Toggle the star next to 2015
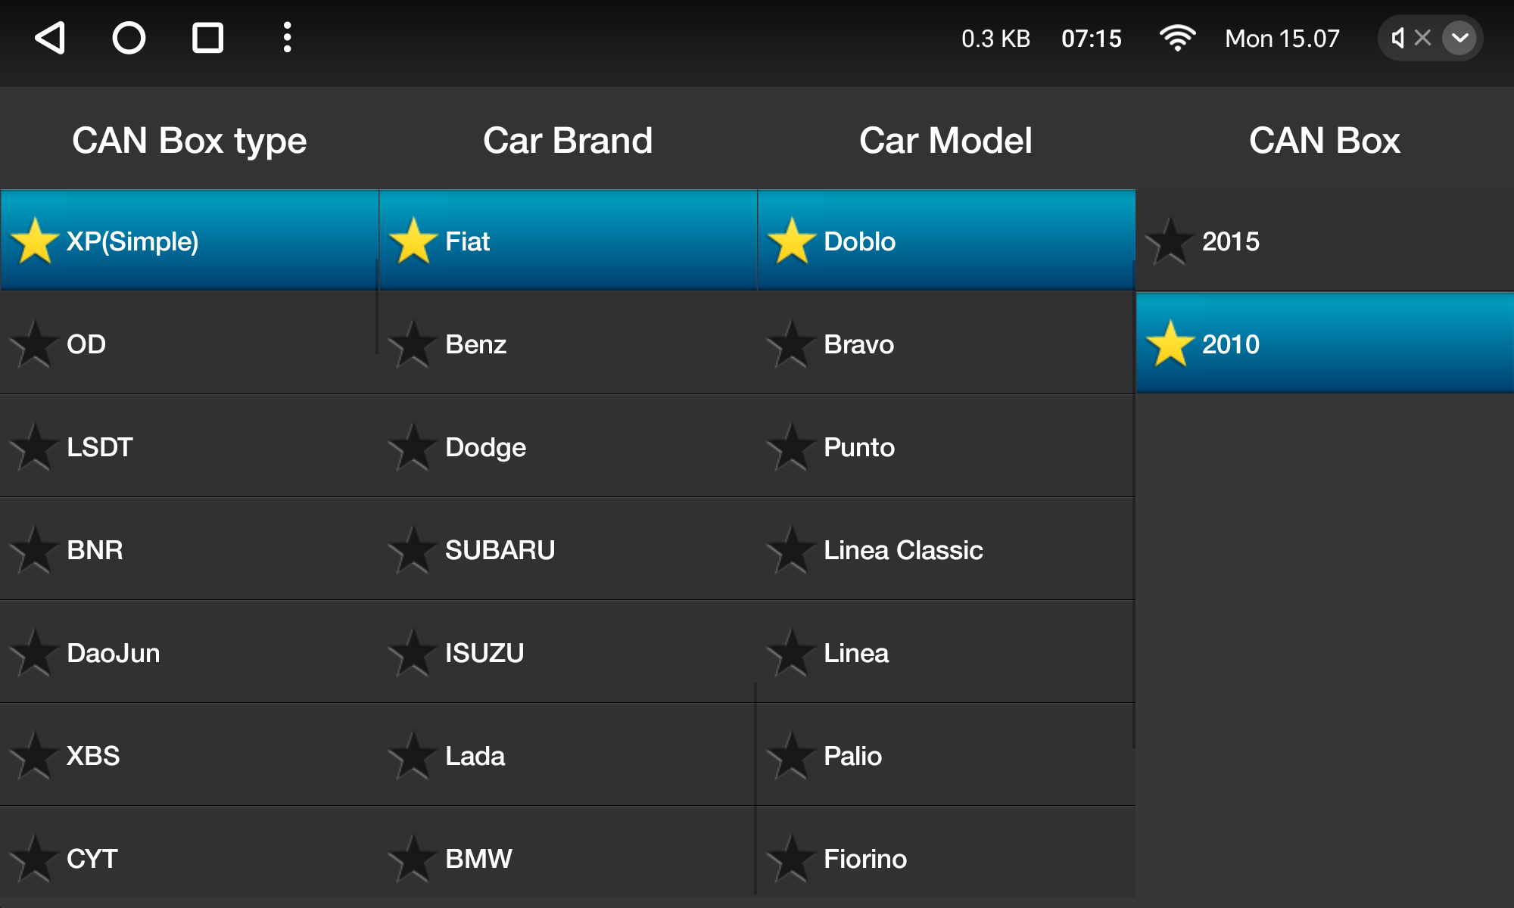The width and height of the screenshot is (1514, 908). pos(1170,241)
